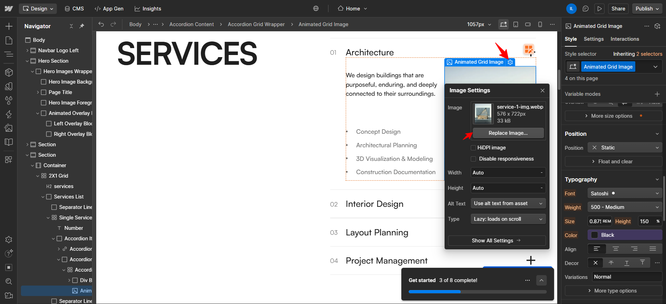Open the Position Static dropdown
Viewport: 666px width, 304px height.
click(625, 148)
